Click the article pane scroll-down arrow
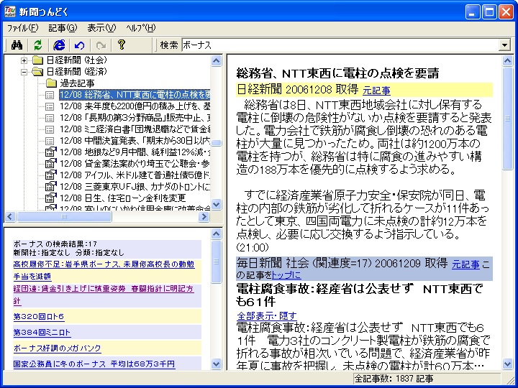The image size is (518, 388). 507,364
